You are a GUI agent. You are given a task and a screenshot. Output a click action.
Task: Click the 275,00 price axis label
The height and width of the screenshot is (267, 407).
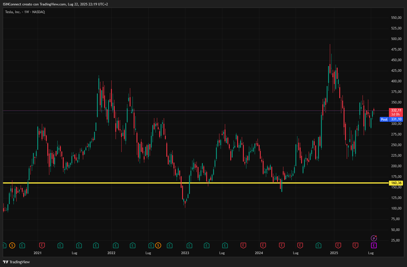click(396, 134)
